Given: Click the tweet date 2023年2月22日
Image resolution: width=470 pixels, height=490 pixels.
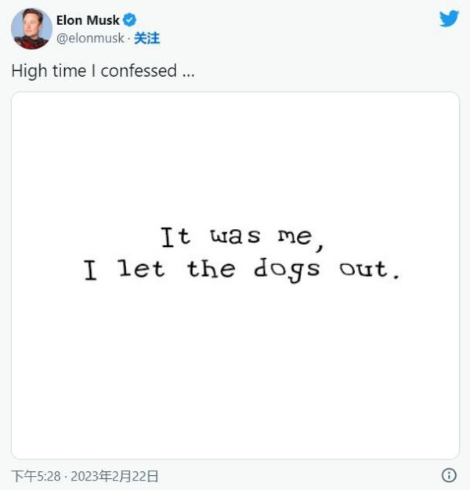Looking at the screenshot, I should coord(113,476).
